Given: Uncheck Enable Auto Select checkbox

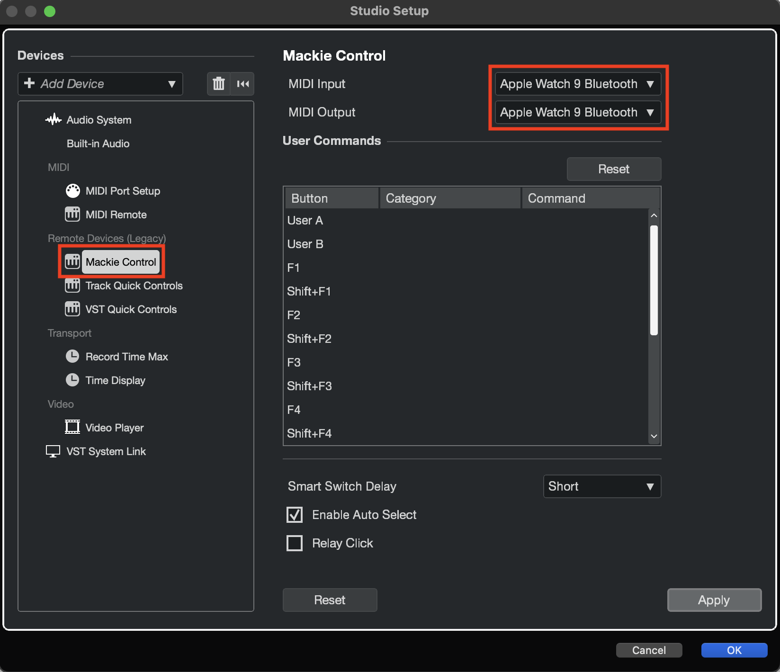Looking at the screenshot, I should point(295,515).
